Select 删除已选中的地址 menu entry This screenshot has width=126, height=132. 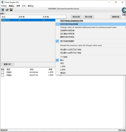click(91, 37)
